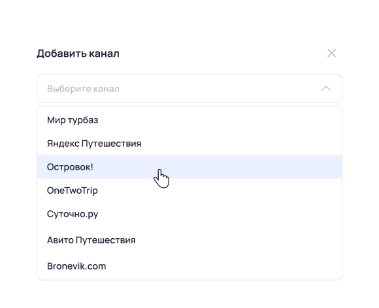Add the Bronevik.com channel entry
Screen dimensions: 379x308
189,266
